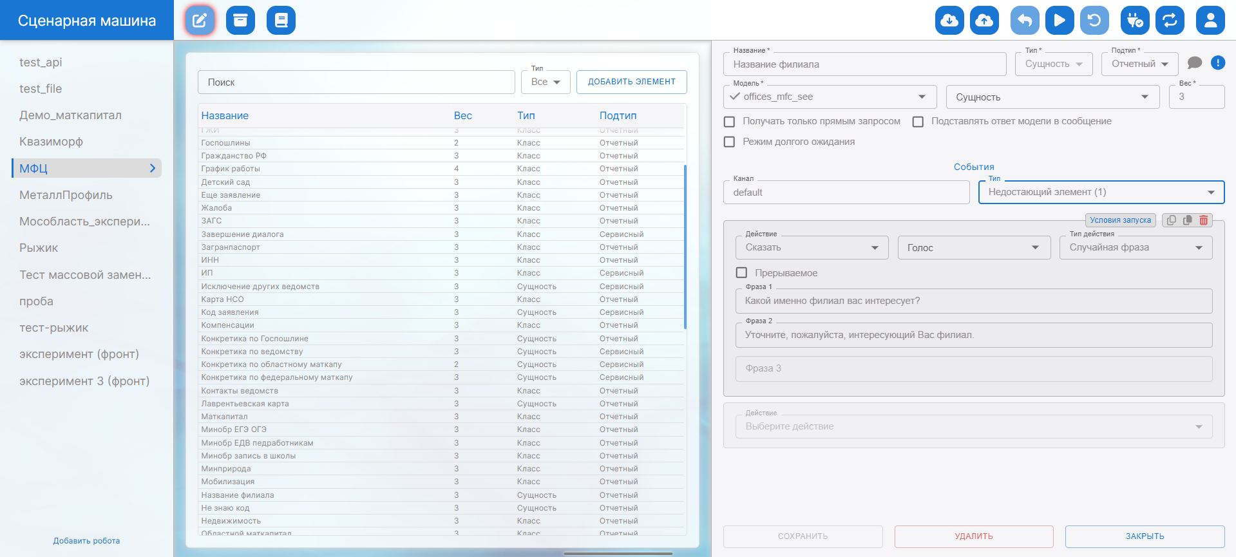The height and width of the screenshot is (557, 1236).
Task: Click the blue exclamation info icon
Action: tap(1217, 62)
